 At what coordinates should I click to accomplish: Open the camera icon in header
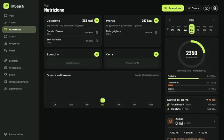206,8
